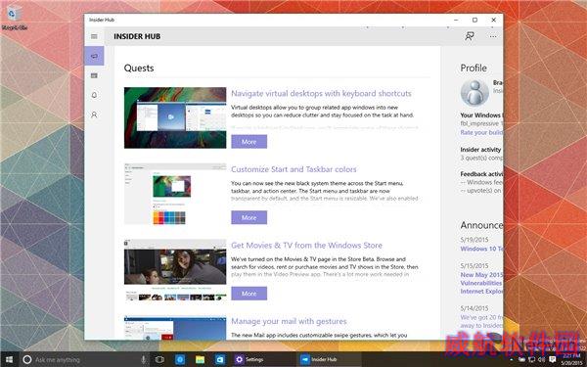Click the INSIDER HUB header title
The width and height of the screenshot is (587, 367).
[137, 36]
